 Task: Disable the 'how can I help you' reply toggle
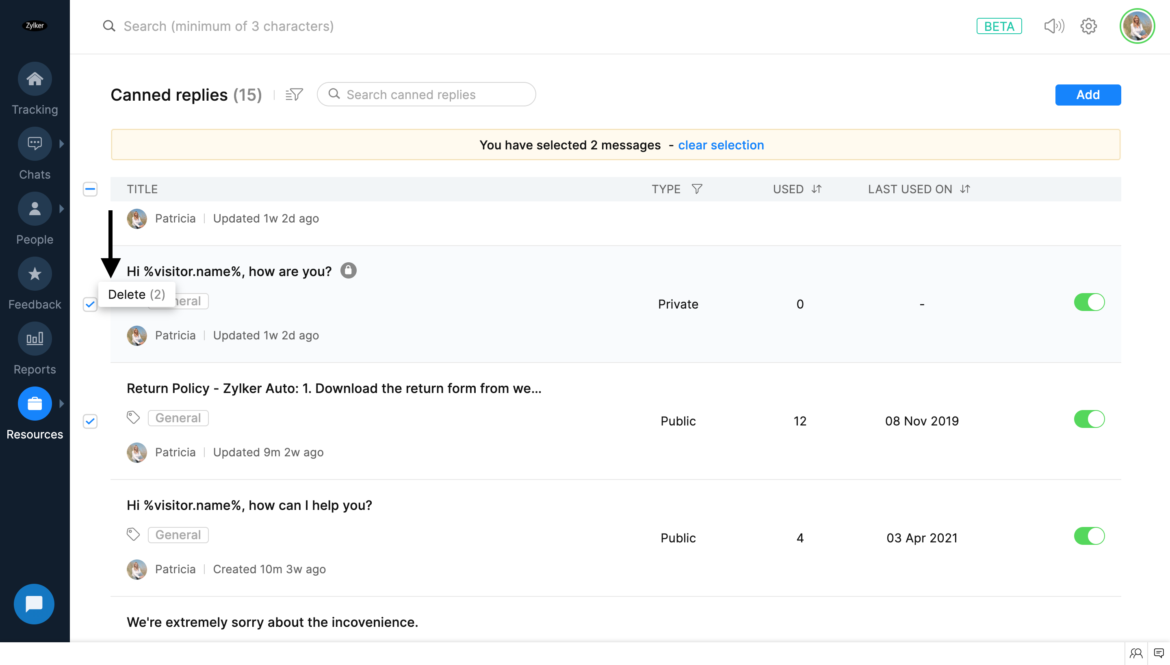click(x=1089, y=536)
